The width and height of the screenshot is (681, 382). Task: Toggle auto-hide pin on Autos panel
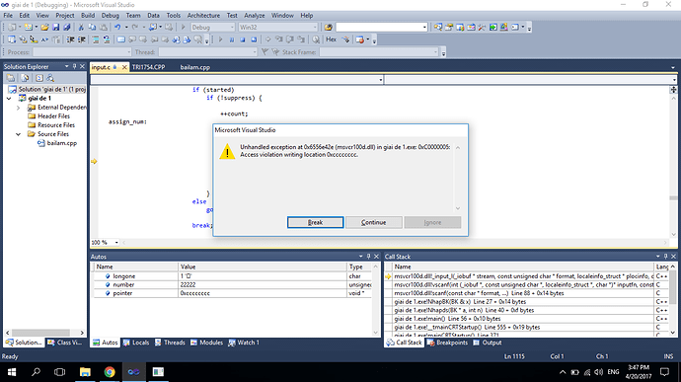369,257
